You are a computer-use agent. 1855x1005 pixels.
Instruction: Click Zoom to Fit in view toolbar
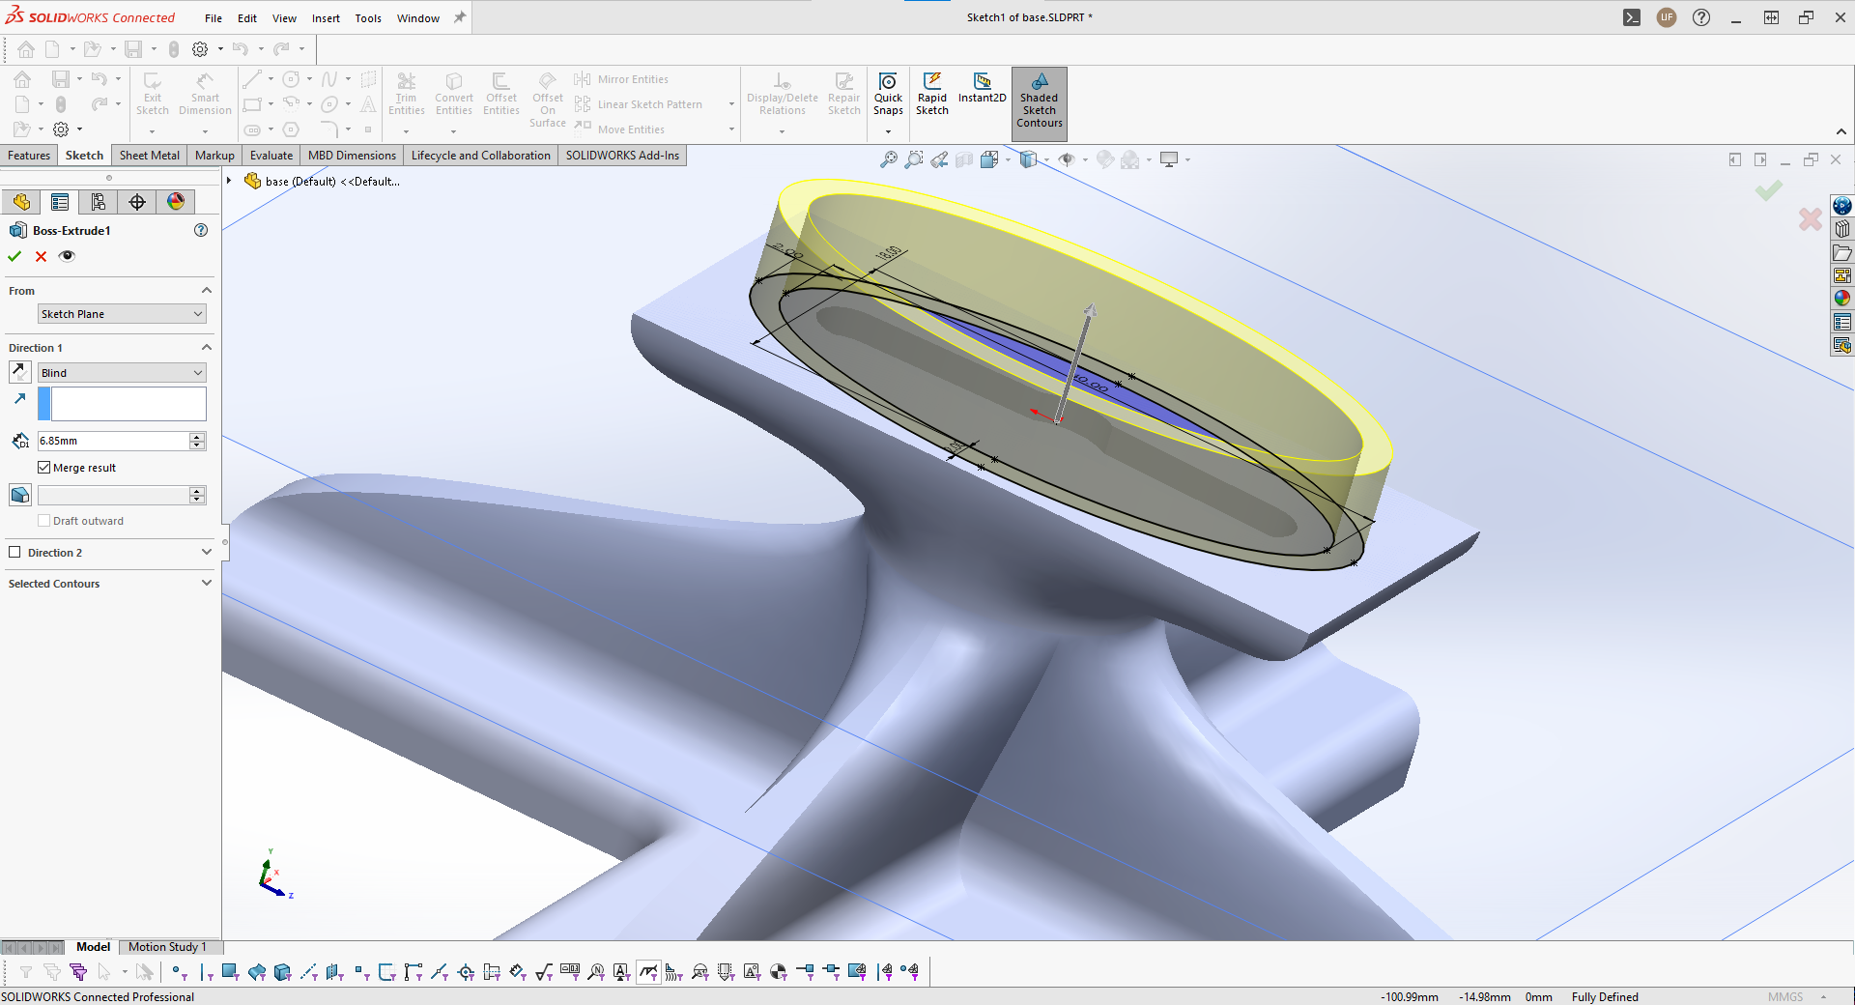click(x=889, y=159)
